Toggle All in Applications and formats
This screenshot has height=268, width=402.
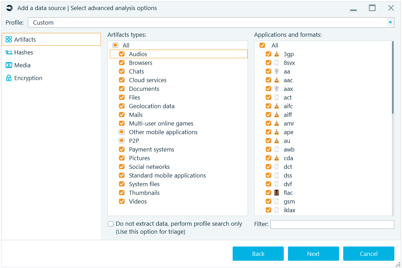(x=262, y=45)
